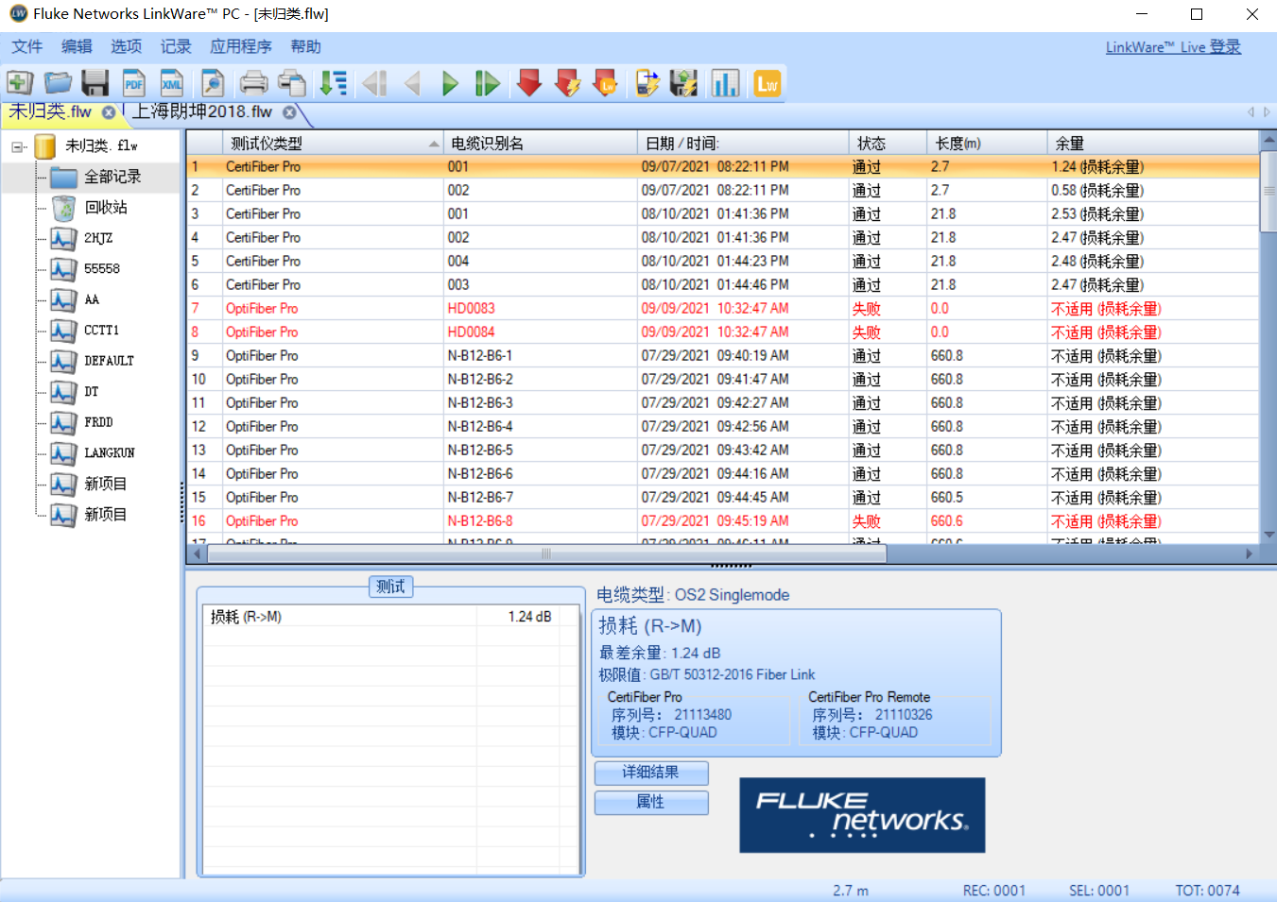This screenshot has width=1277, height=902.
Task: Close the 未归类.flw tab
Action: click(109, 112)
